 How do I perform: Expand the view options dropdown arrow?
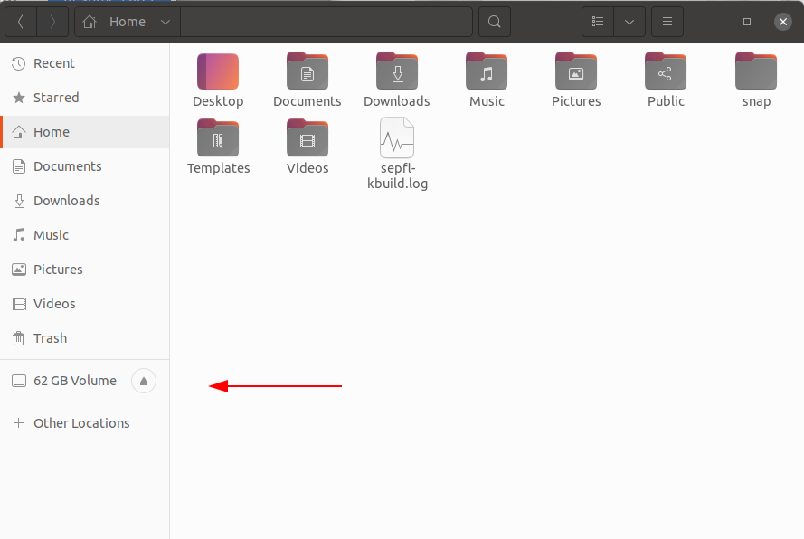(629, 22)
